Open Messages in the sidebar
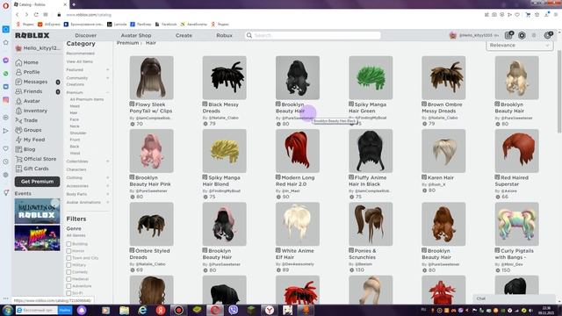 click(32, 82)
